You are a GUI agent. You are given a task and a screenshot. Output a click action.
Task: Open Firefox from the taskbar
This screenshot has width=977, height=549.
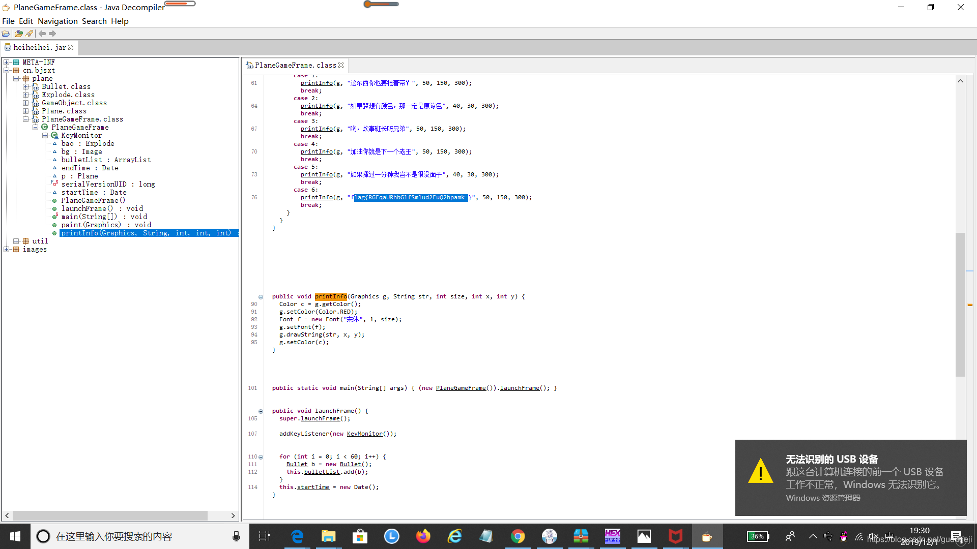423,536
